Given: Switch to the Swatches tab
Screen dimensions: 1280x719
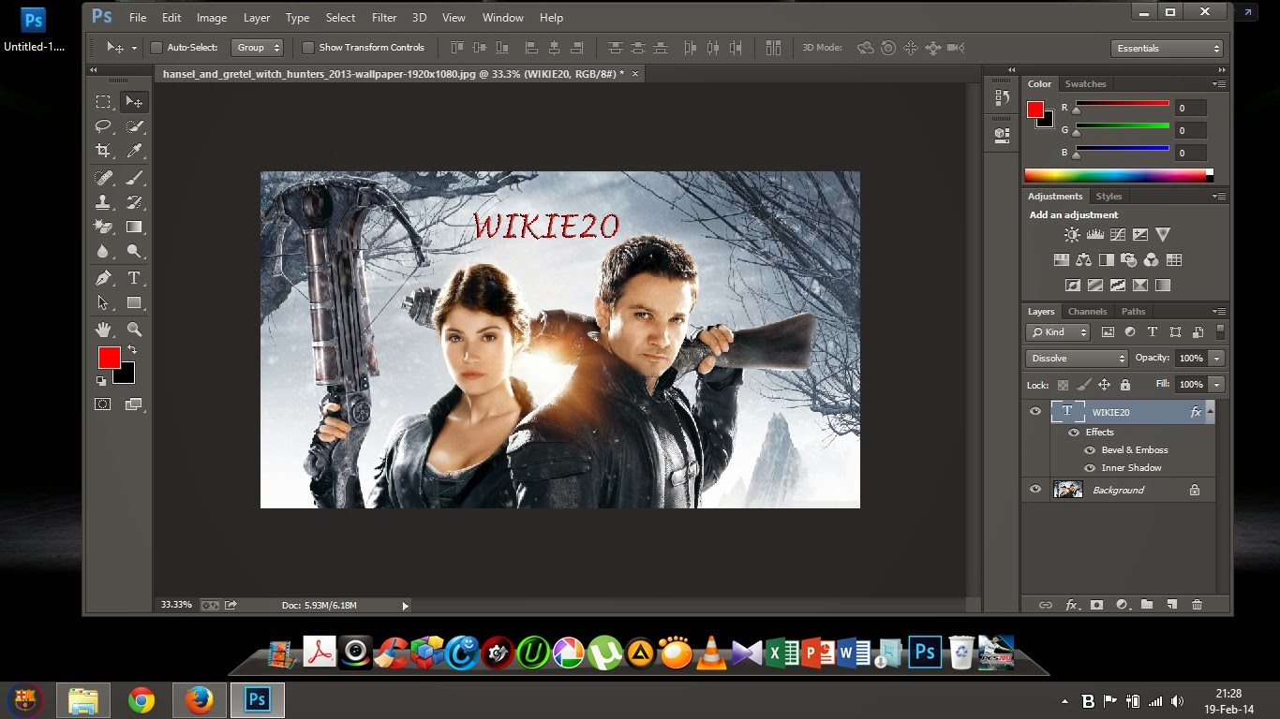Looking at the screenshot, I should click(x=1085, y=84).
